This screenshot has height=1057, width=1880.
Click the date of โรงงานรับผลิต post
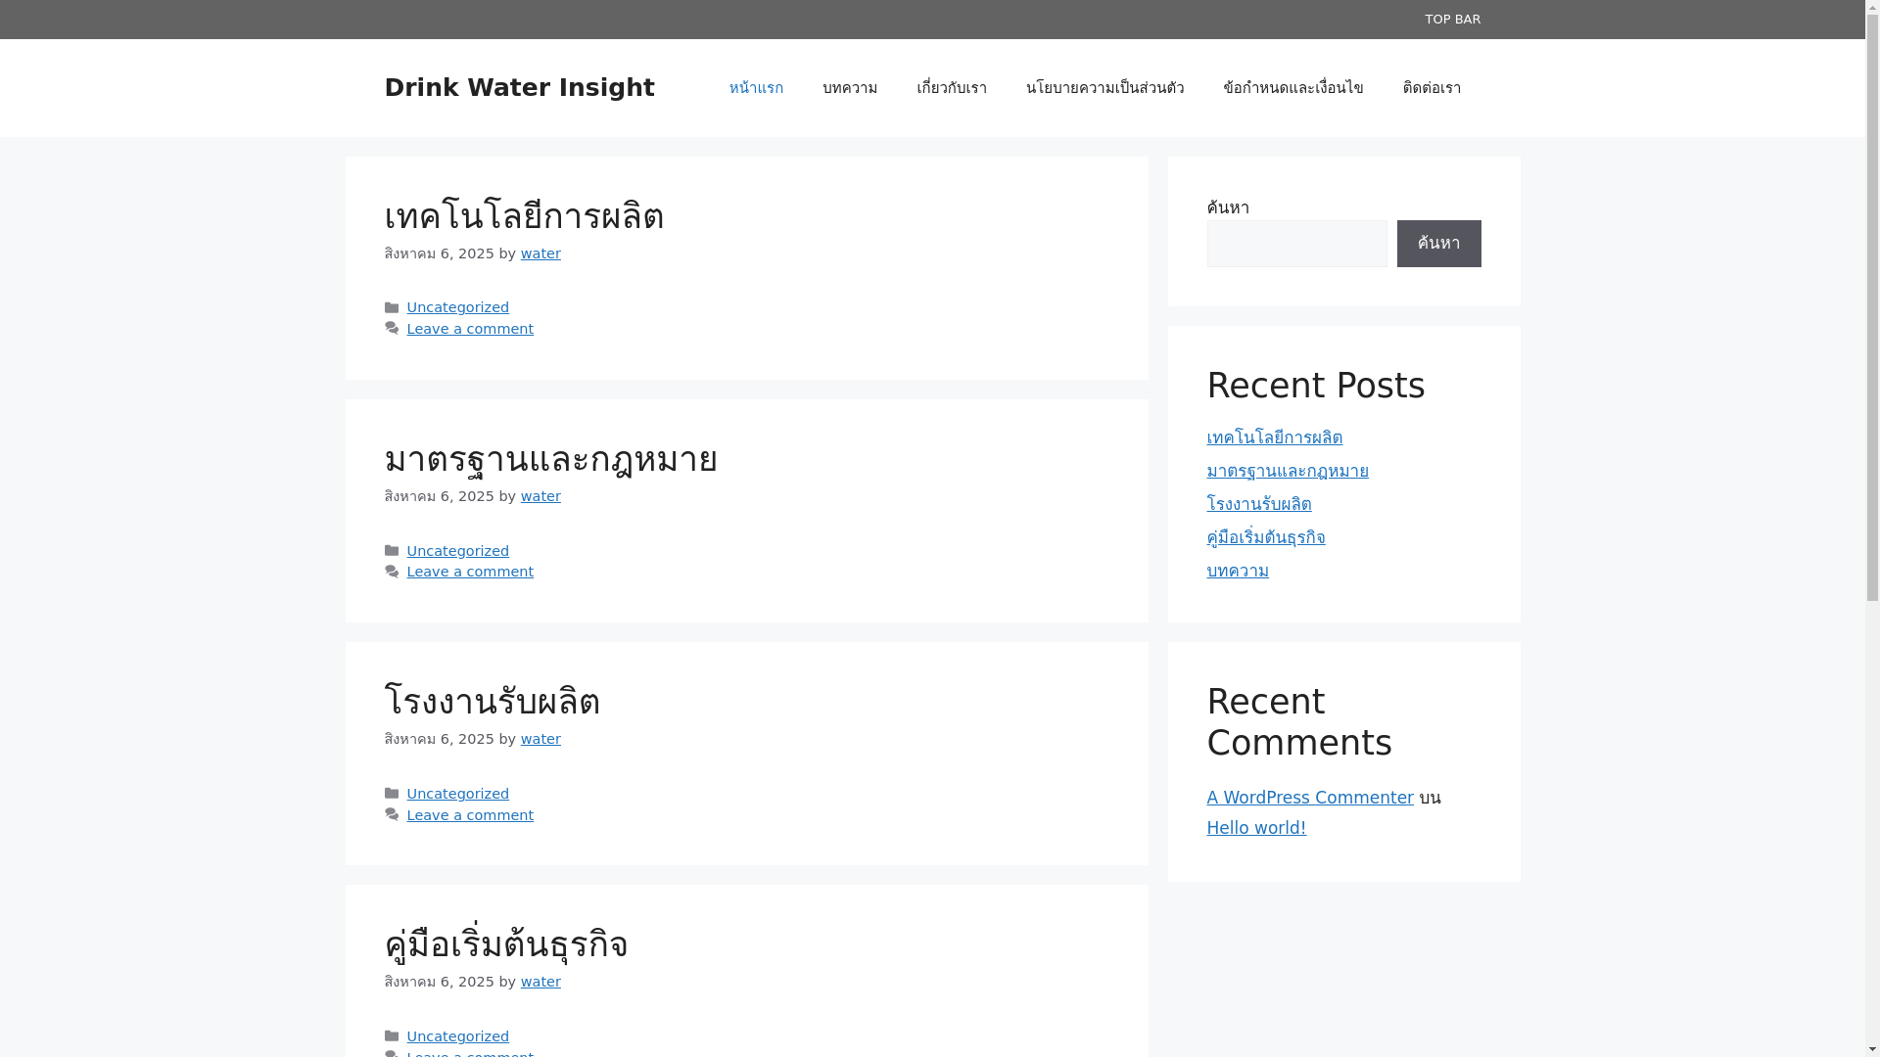coord(439,739)
